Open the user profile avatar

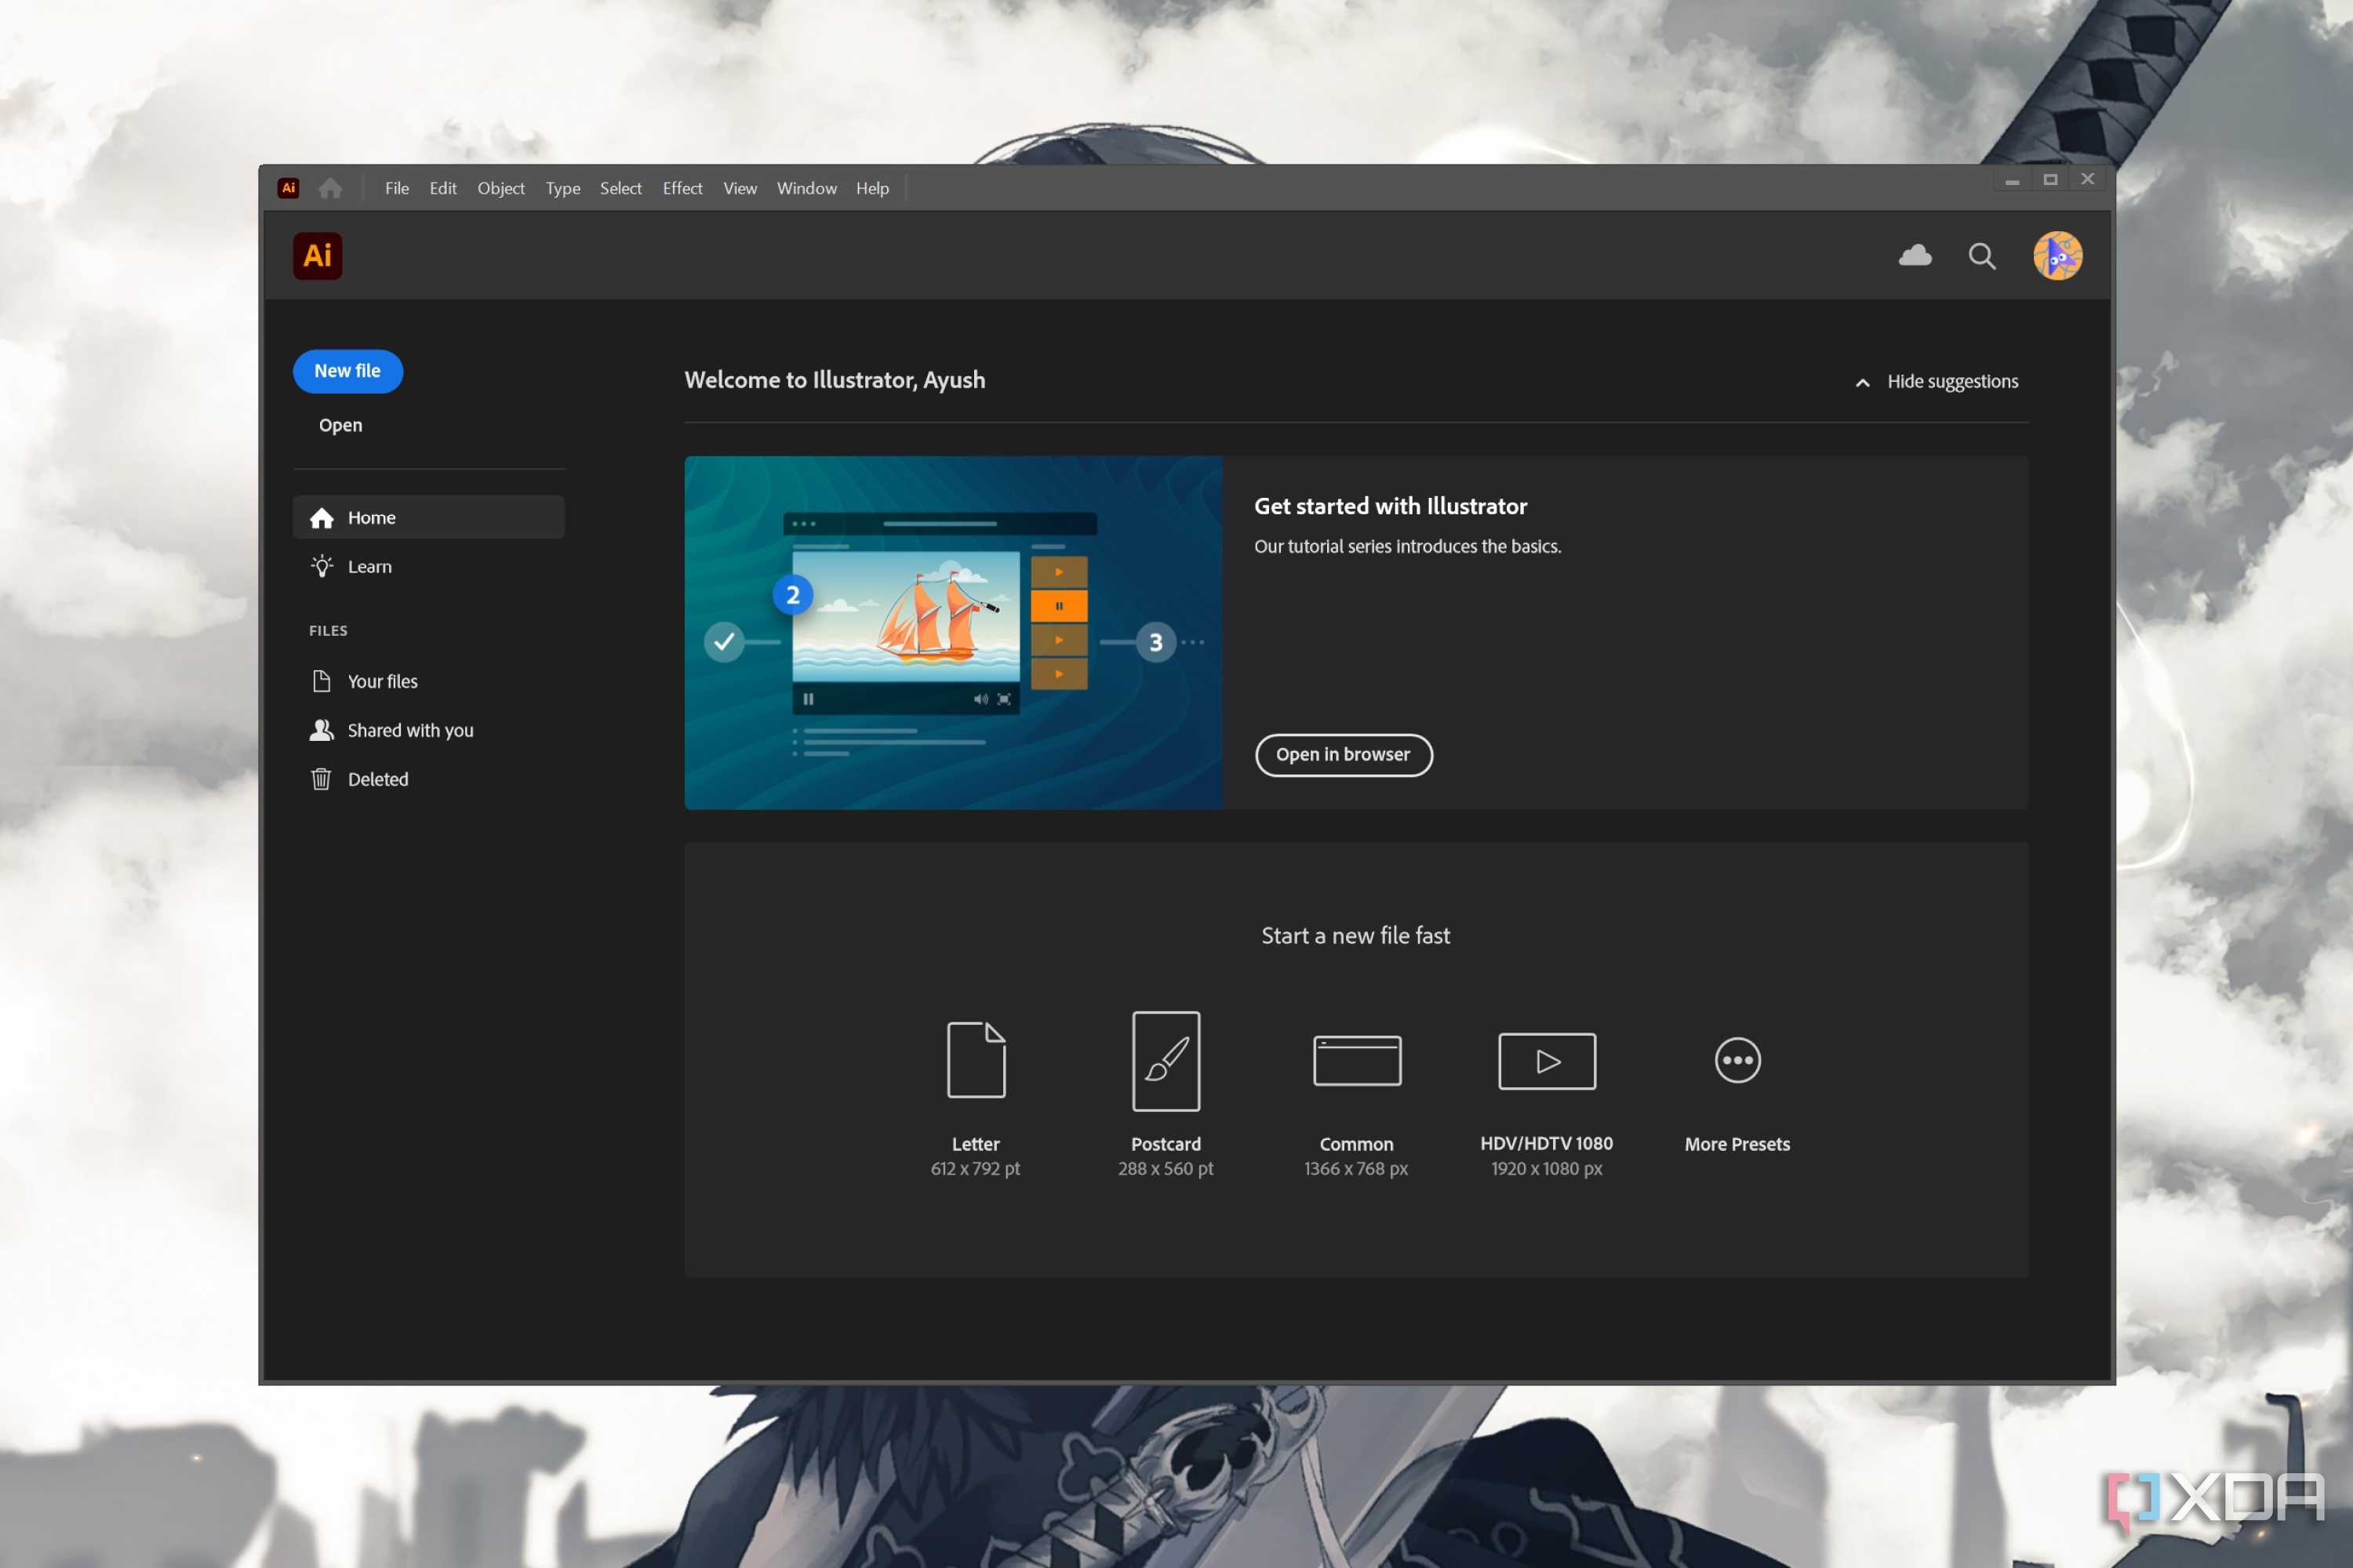click(x=2057, y=256)
